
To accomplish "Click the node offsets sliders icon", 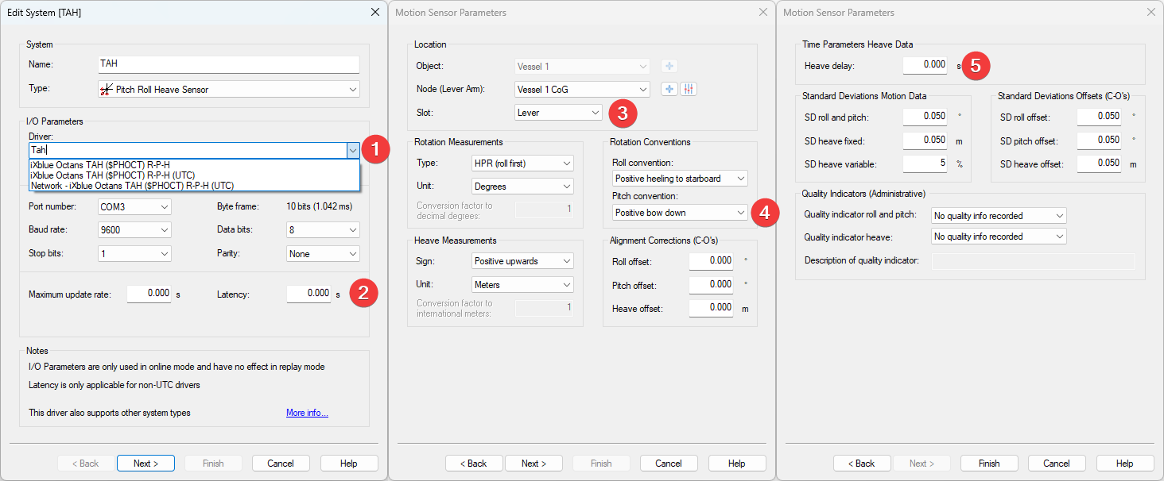I will (689, 89).
